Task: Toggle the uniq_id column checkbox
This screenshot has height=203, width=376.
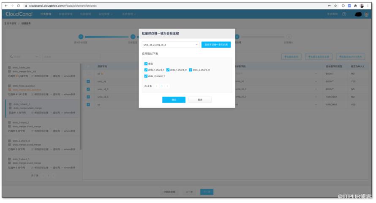Action: [x=88, y=81]
